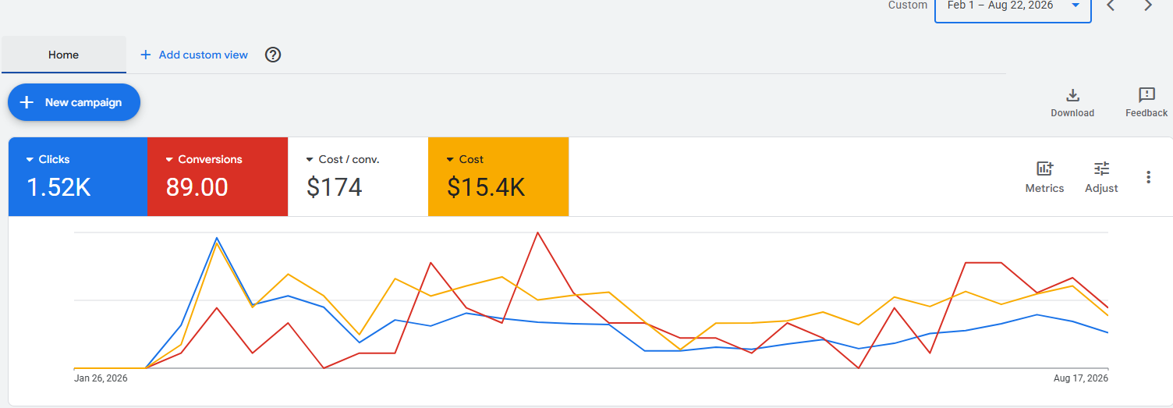Click plus icon beside Add custom view
1173x408 pixels.
coord(145,55)
